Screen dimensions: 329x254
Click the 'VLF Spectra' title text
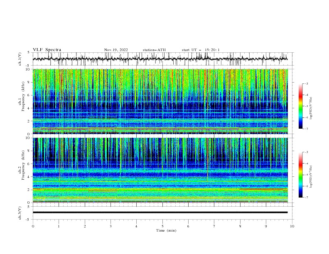coord(47,50)
